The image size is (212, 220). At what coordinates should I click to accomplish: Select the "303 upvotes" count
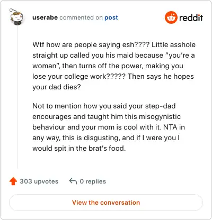click(x=39, y=181)
